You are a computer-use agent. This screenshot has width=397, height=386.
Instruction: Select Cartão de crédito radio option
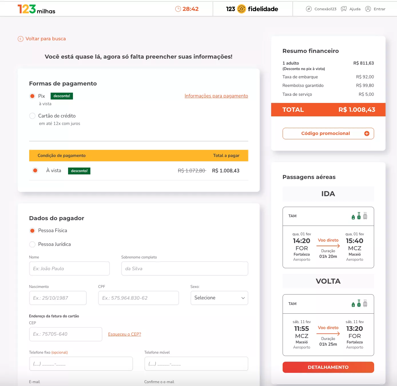(x=32, y=116)
